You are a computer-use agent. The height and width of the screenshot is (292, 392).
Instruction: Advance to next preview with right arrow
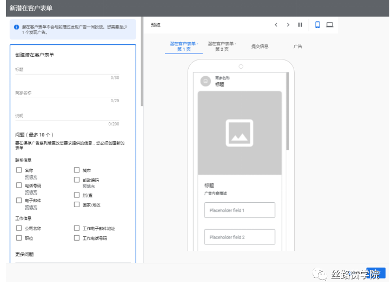pyautogui.click(x=288, y=25)
